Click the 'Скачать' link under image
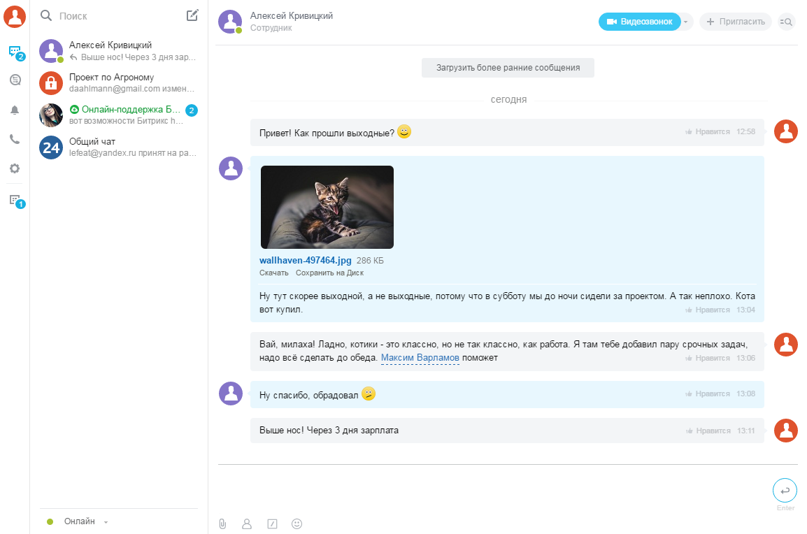 click(273, 273)
